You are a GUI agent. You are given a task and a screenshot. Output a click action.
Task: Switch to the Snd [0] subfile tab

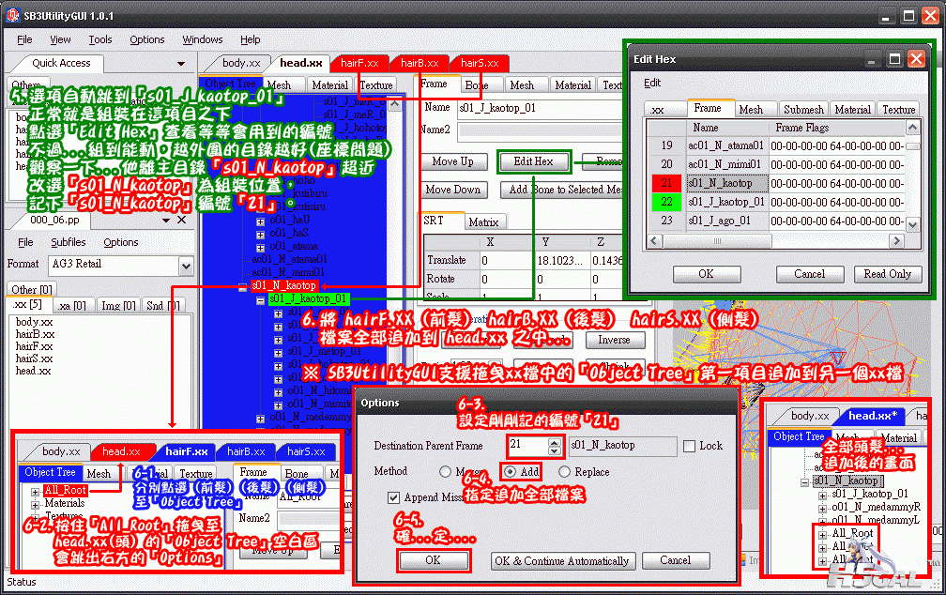pos(163,306)
